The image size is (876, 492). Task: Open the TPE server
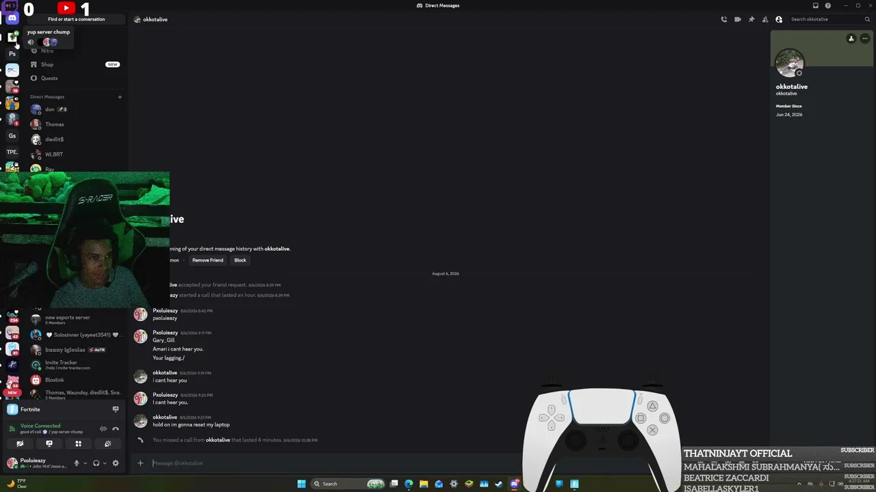click(12, 152)
